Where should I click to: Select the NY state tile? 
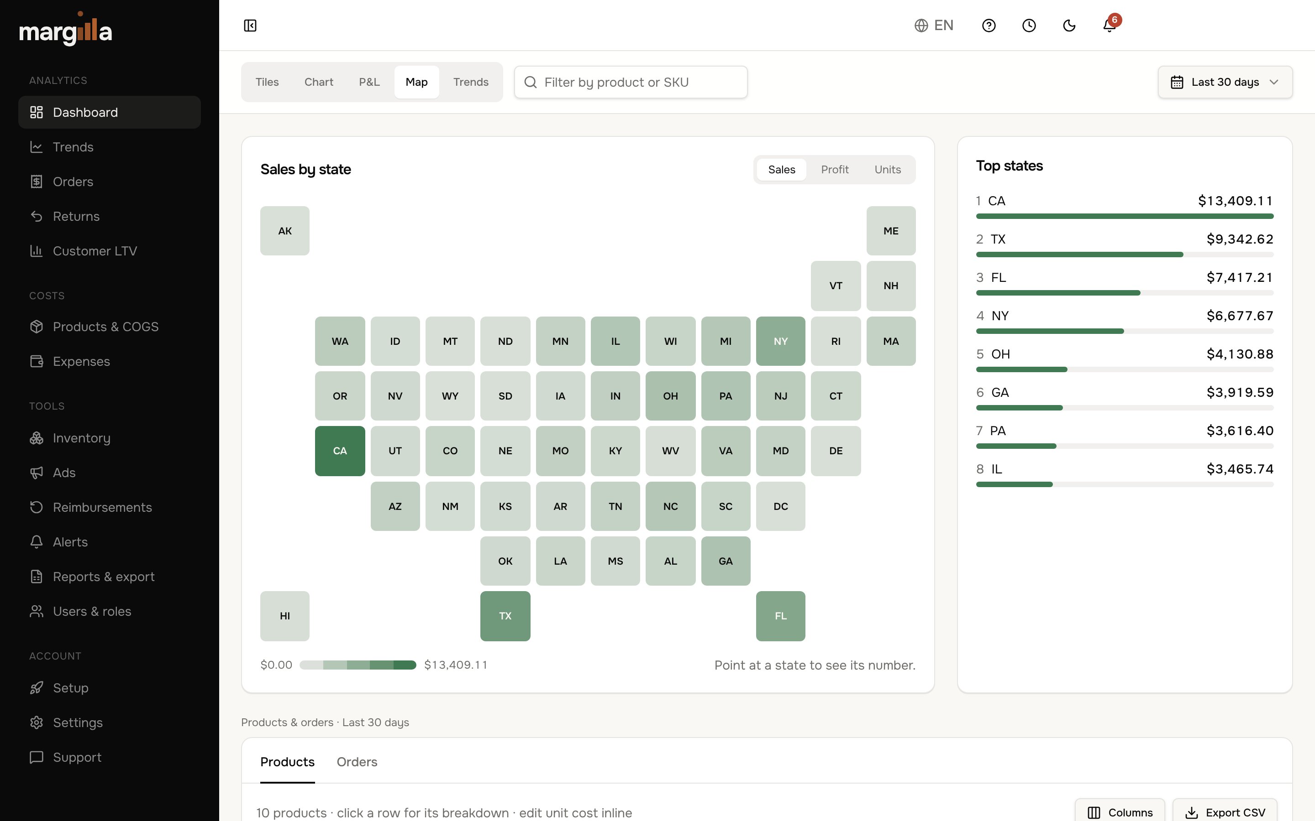(x=780, y=341)
